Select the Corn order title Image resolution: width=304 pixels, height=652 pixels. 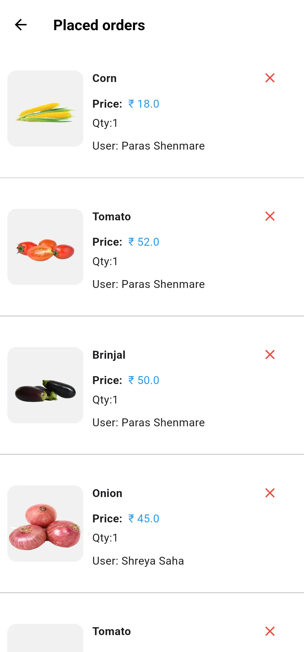coord(104,78)
